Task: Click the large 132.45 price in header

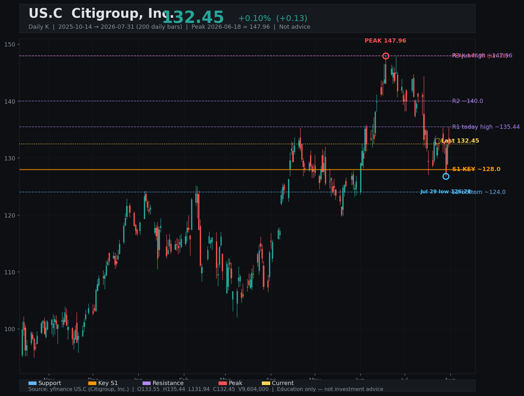Action: click(193, 17)
